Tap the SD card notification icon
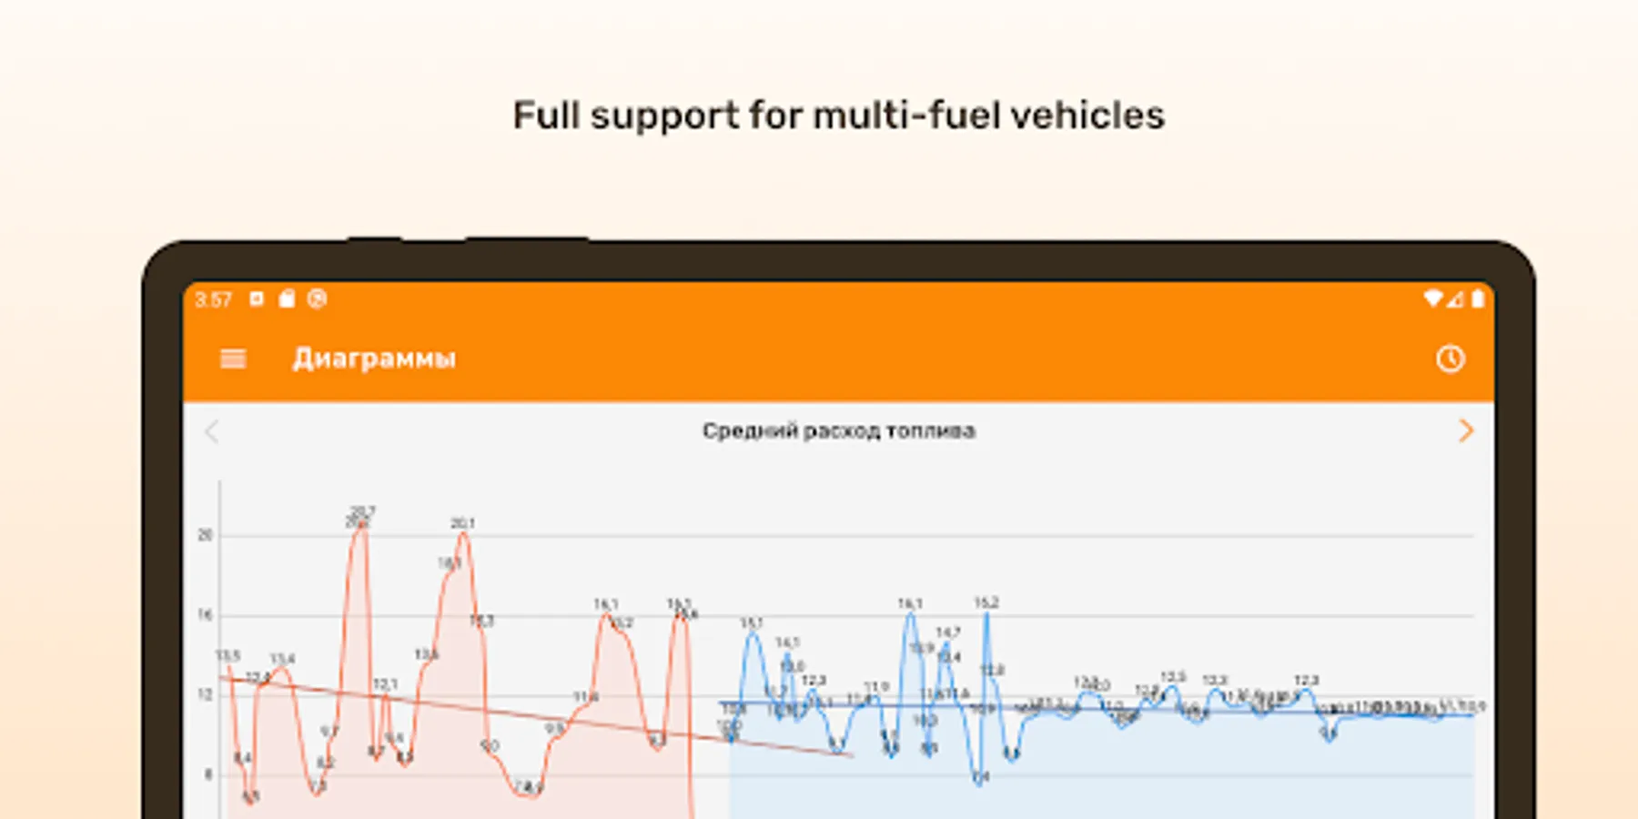 coord(287,298)
